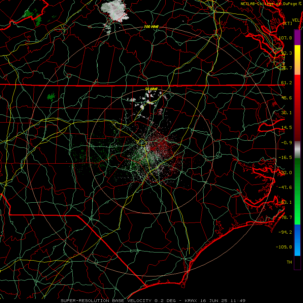Image resolution: width=303 pixels, height=303 pixels.
Task: Pick the gray near-zero color bar segment
Action: (297, 150)
